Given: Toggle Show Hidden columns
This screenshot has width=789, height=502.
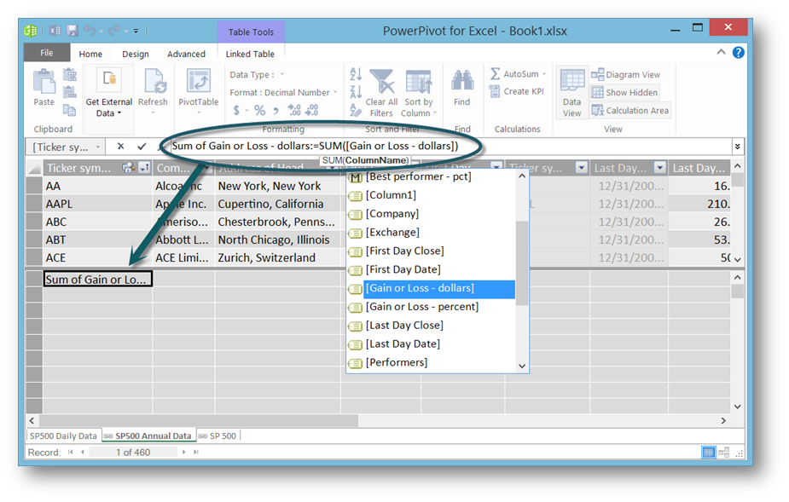Looking at the screenshot, I should point(624,93).
